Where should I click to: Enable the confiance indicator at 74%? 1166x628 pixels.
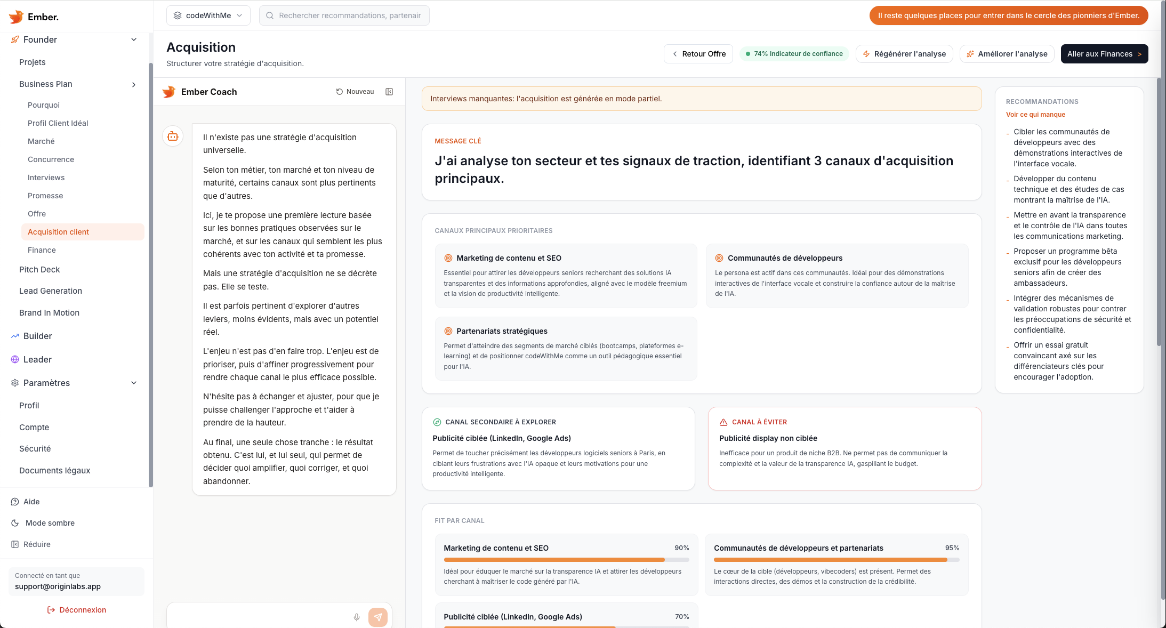794,53
